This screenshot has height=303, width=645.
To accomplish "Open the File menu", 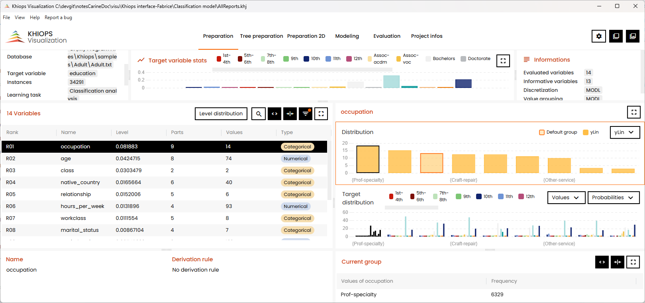I will [6, 17].
